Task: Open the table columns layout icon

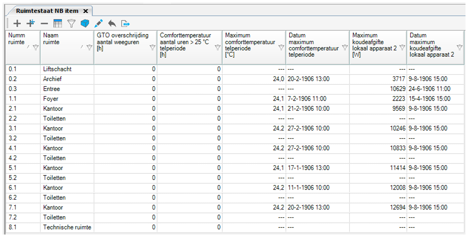Action: point(58,24)
